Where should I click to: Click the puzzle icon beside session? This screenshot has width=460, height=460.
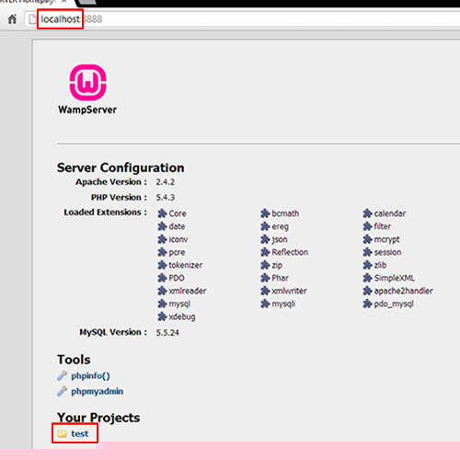pos(367,252)
